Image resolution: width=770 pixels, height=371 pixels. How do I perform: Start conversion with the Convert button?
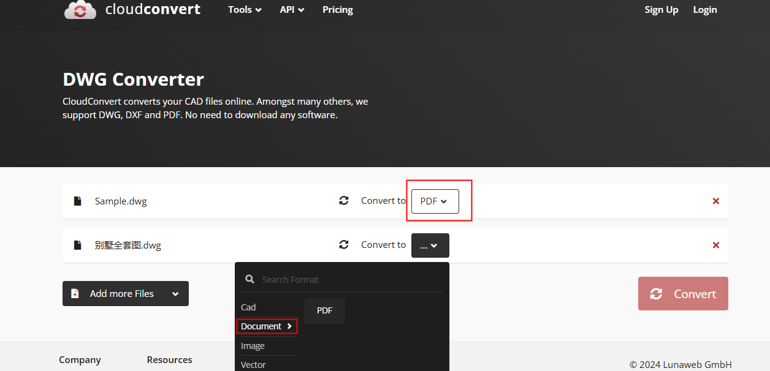tap(683, 294)
